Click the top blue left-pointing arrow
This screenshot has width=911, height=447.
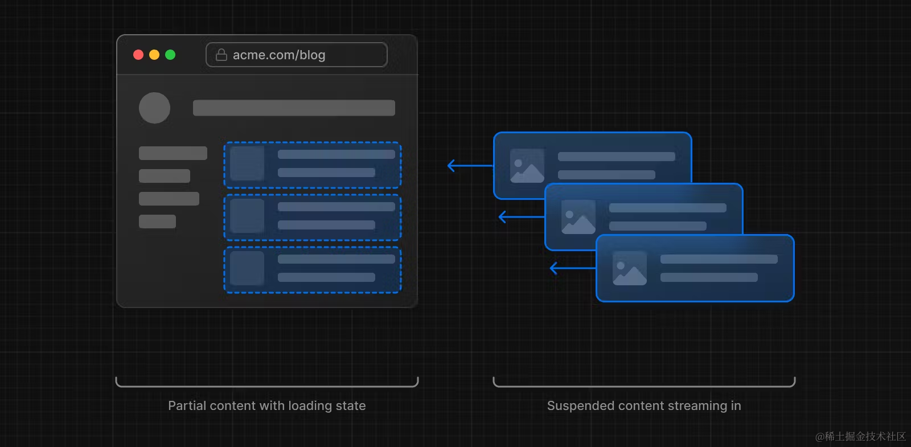[x=470, y=166]
